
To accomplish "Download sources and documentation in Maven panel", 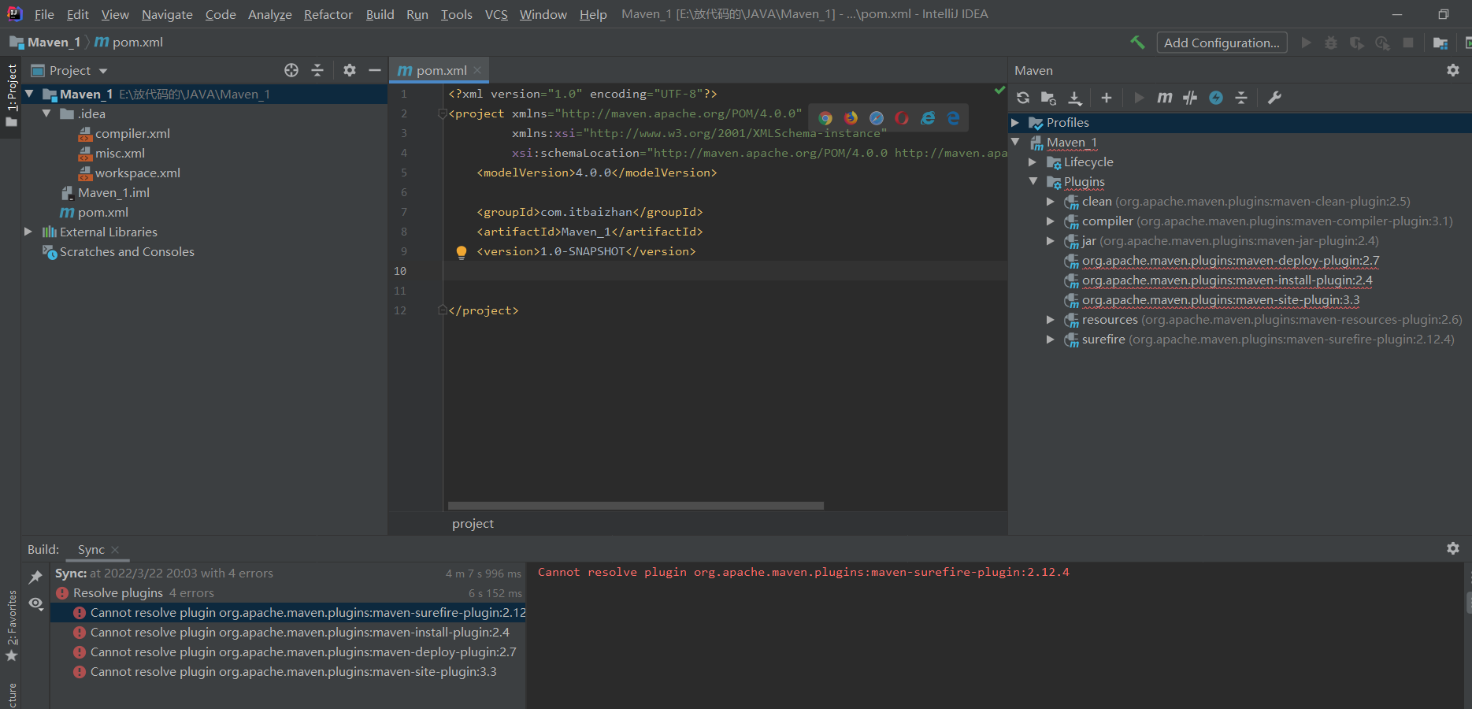I will coord(1075,98).
